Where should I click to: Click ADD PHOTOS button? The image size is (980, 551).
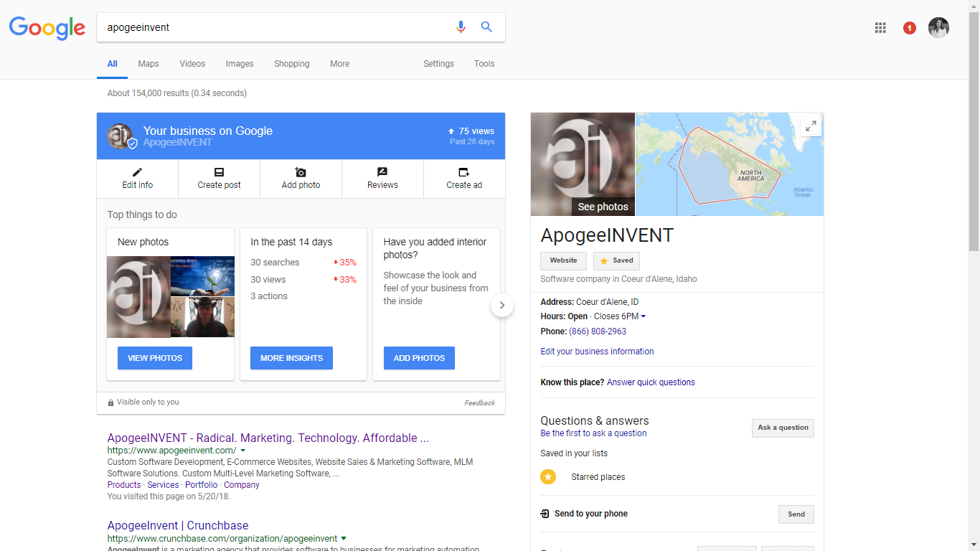pyautogui.click(x=419, y=358)
